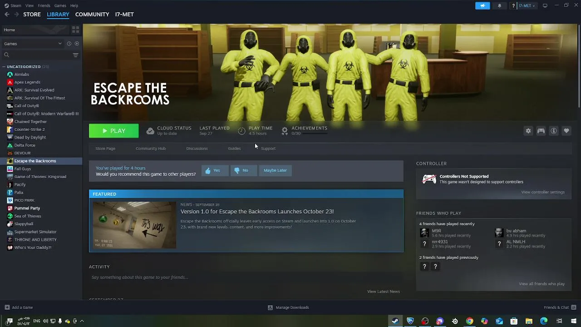Click the cloud status icon

150,131
